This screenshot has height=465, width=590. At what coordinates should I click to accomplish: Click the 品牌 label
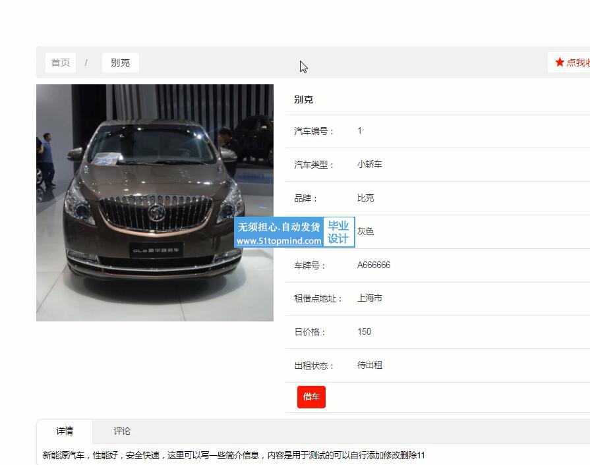point(305,198)
